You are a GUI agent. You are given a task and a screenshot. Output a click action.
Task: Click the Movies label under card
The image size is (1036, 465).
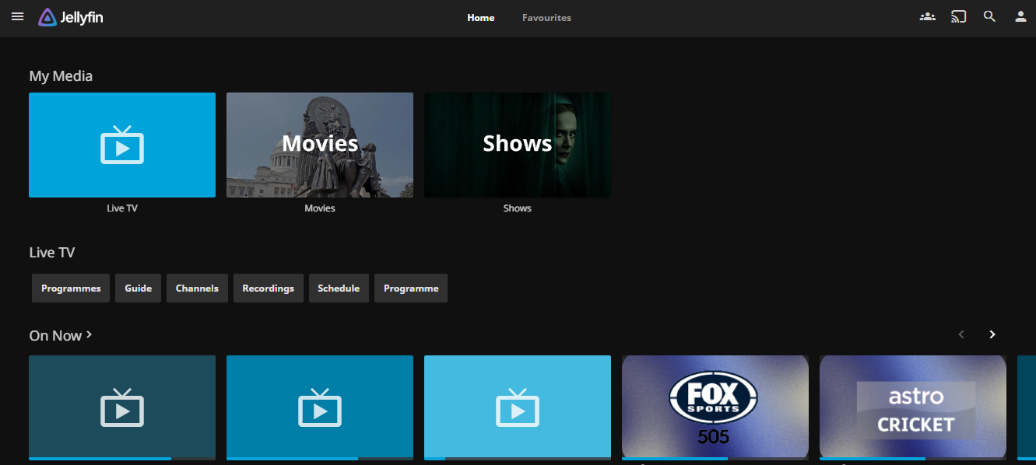320,208
